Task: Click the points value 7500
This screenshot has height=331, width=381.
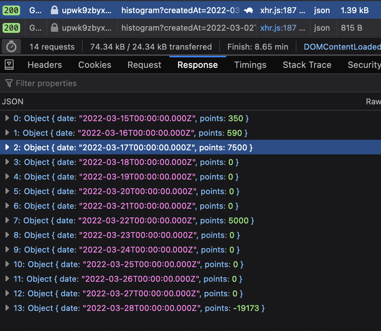Action: 237,147
